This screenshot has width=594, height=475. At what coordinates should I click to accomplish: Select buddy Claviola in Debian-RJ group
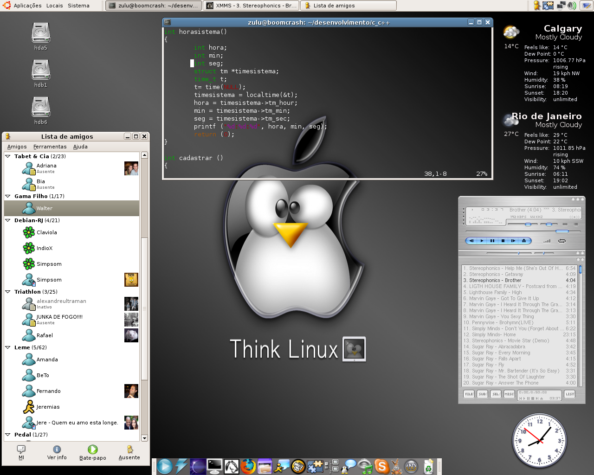71,232
